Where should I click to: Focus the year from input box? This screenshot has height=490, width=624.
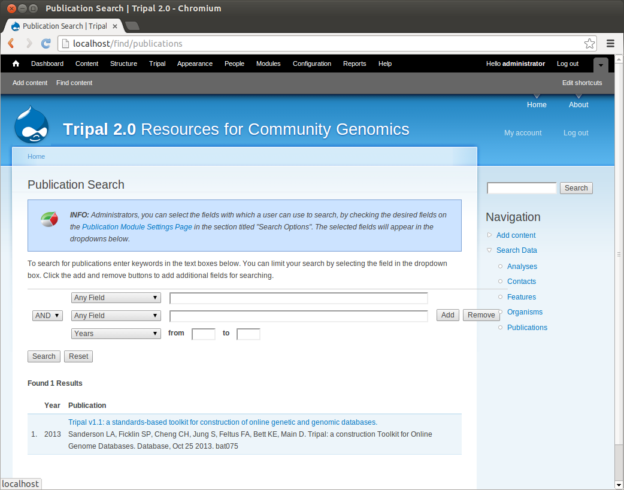204,334
